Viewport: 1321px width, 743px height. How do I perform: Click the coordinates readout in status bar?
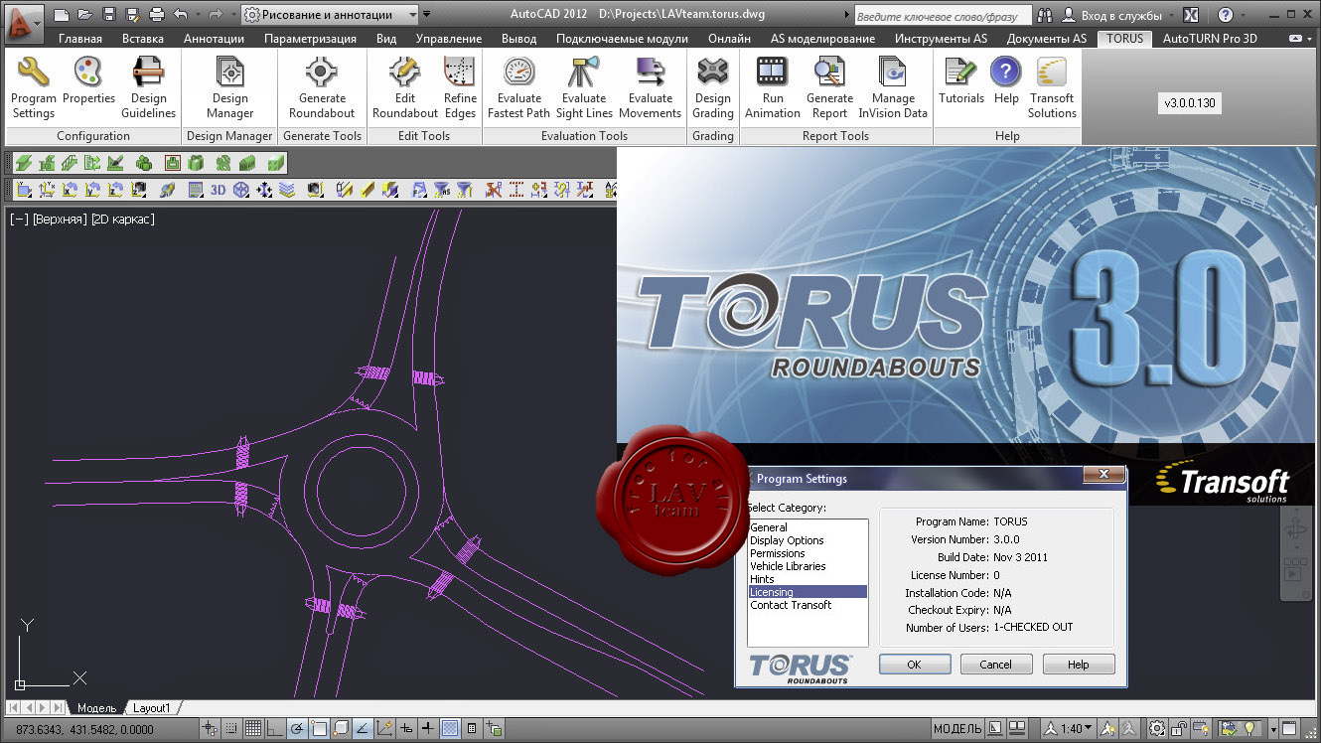click(x=84, y=729)
